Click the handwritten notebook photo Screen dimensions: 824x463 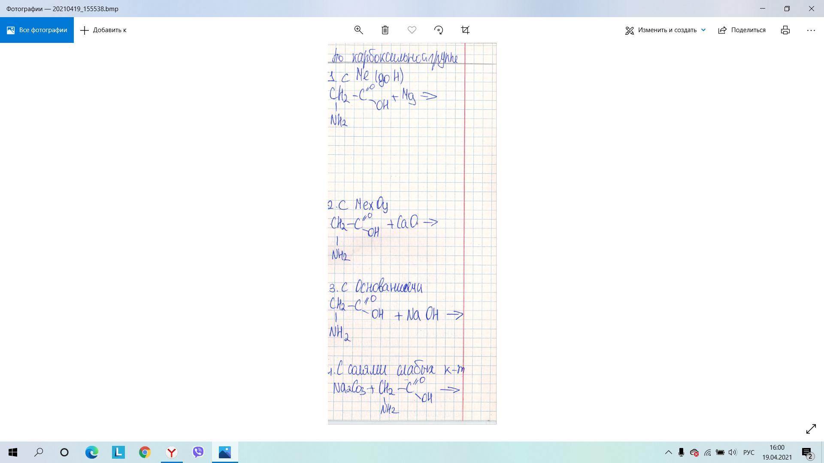click(x=412, y=234)
